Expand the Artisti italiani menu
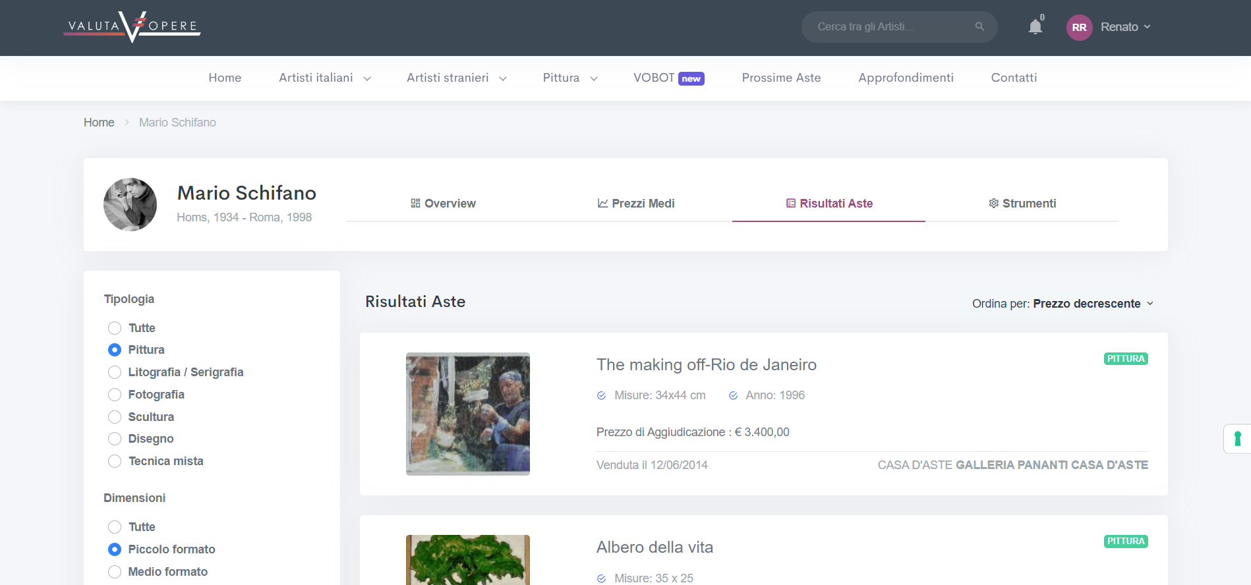Screen dimensions: 1251x585 (x=325, y=78)
